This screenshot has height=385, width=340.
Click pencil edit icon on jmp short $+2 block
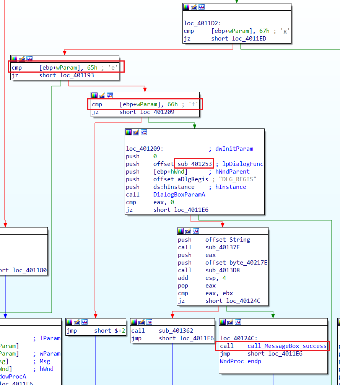point(77,322)
